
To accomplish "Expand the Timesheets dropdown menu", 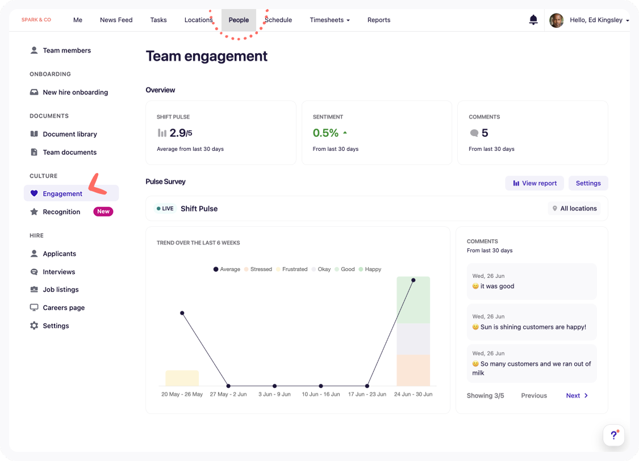I will [329, 20].
